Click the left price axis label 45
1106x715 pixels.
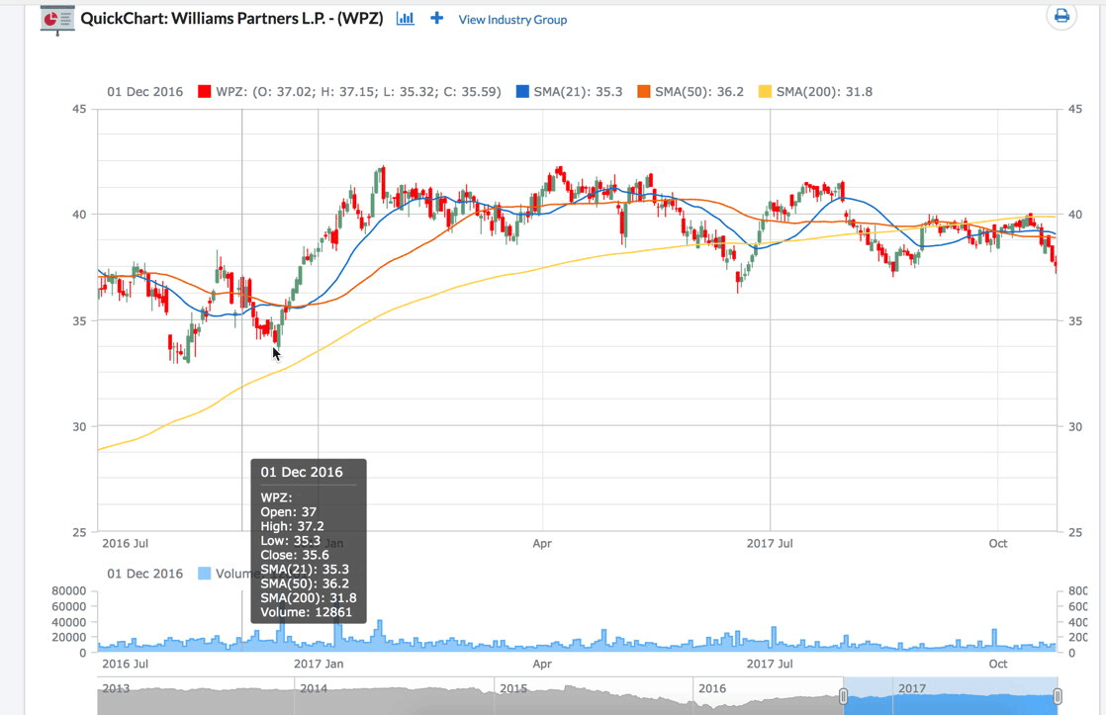pyautogui.click(x=79, y=109)
